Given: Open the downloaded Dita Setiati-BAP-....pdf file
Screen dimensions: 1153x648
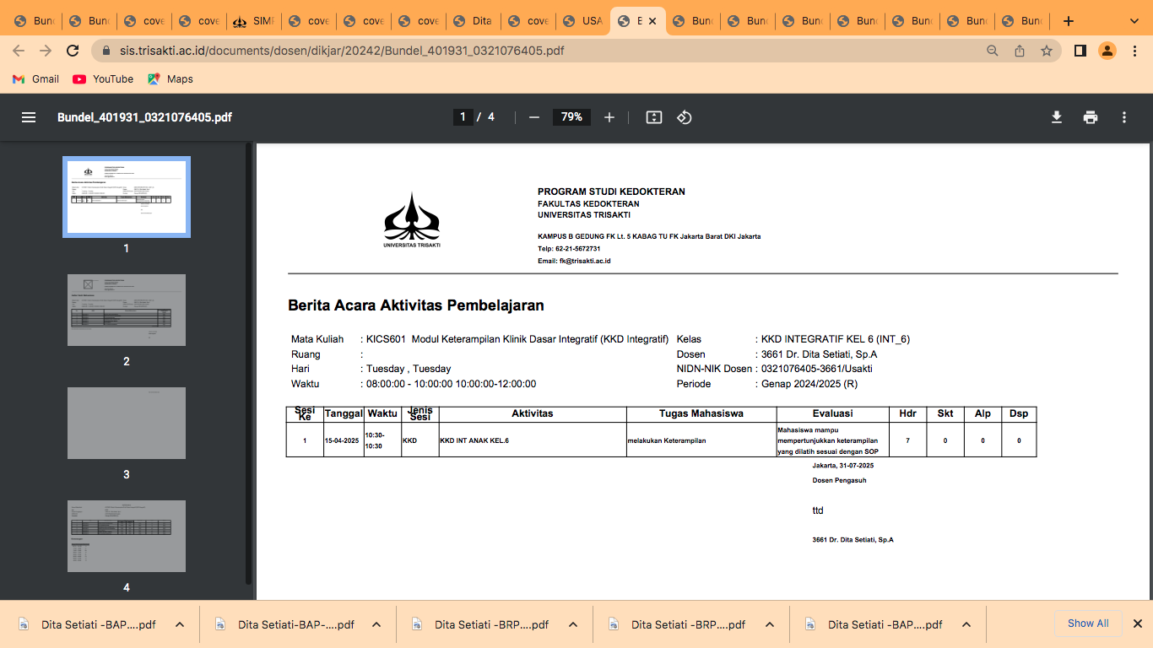Looking at the screenshot, I should [x=286, y=625].
